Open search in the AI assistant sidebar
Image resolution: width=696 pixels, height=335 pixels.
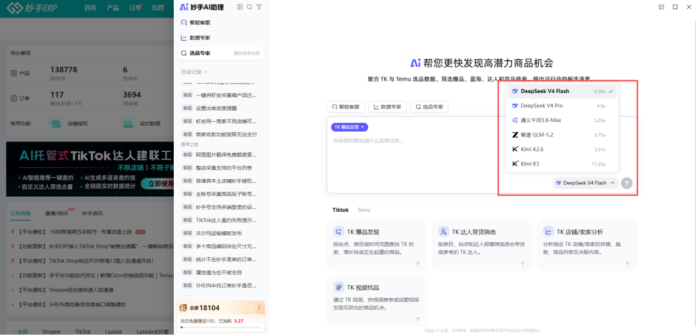(250, 7)
